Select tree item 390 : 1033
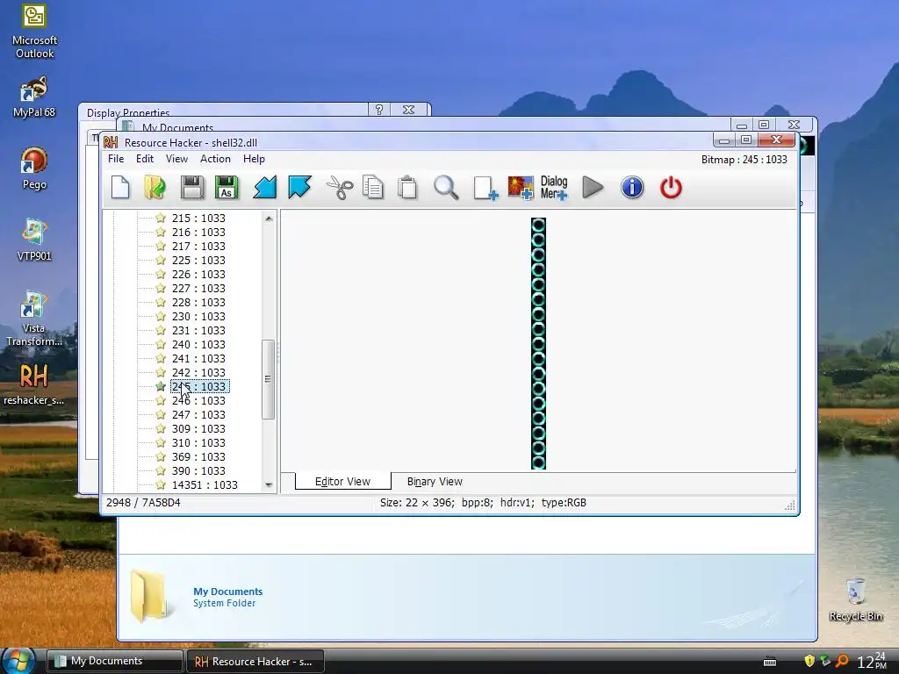 (198, 470)
